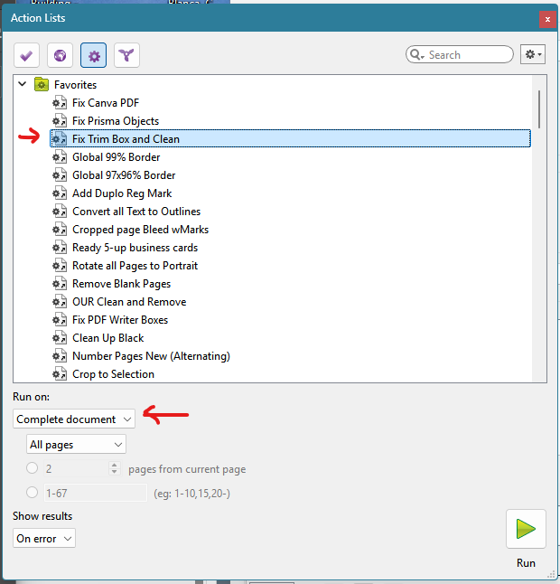Open the Complete document dropdown
Screen dimensions: 560x584
point(74,419)
